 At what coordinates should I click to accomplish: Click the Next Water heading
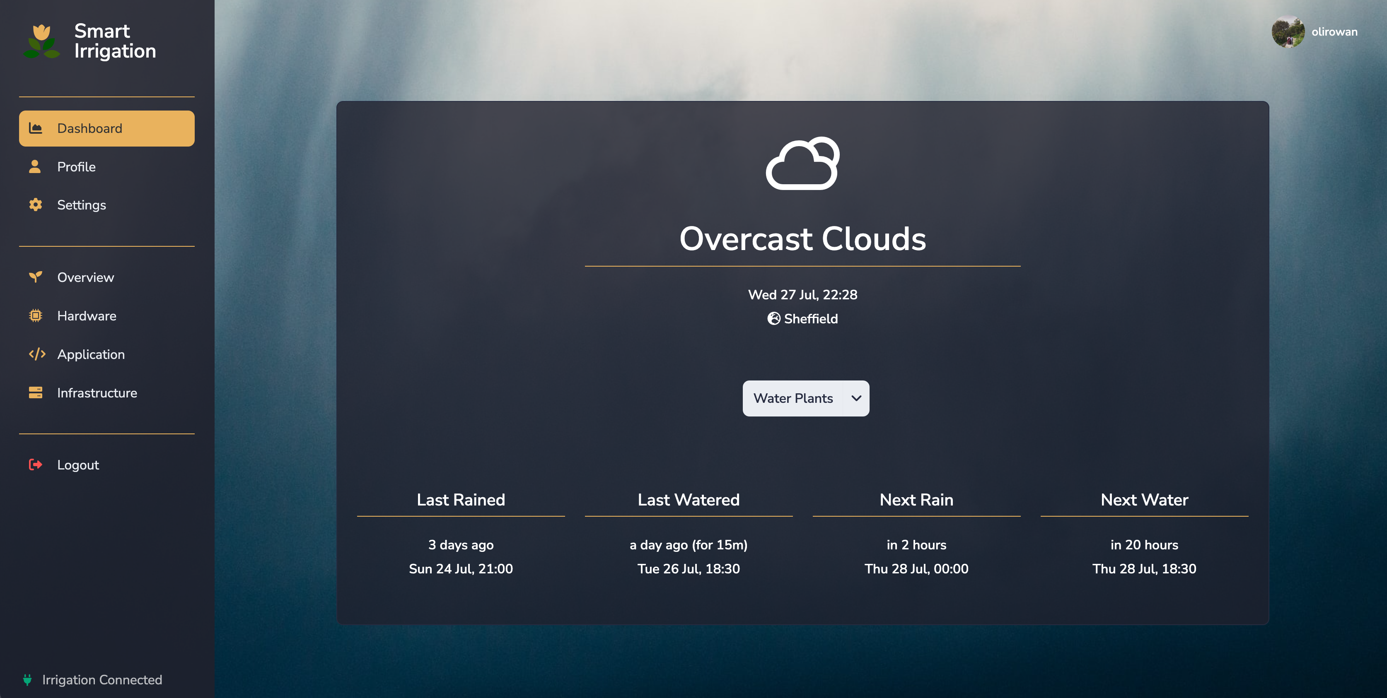click(1144, 499)
